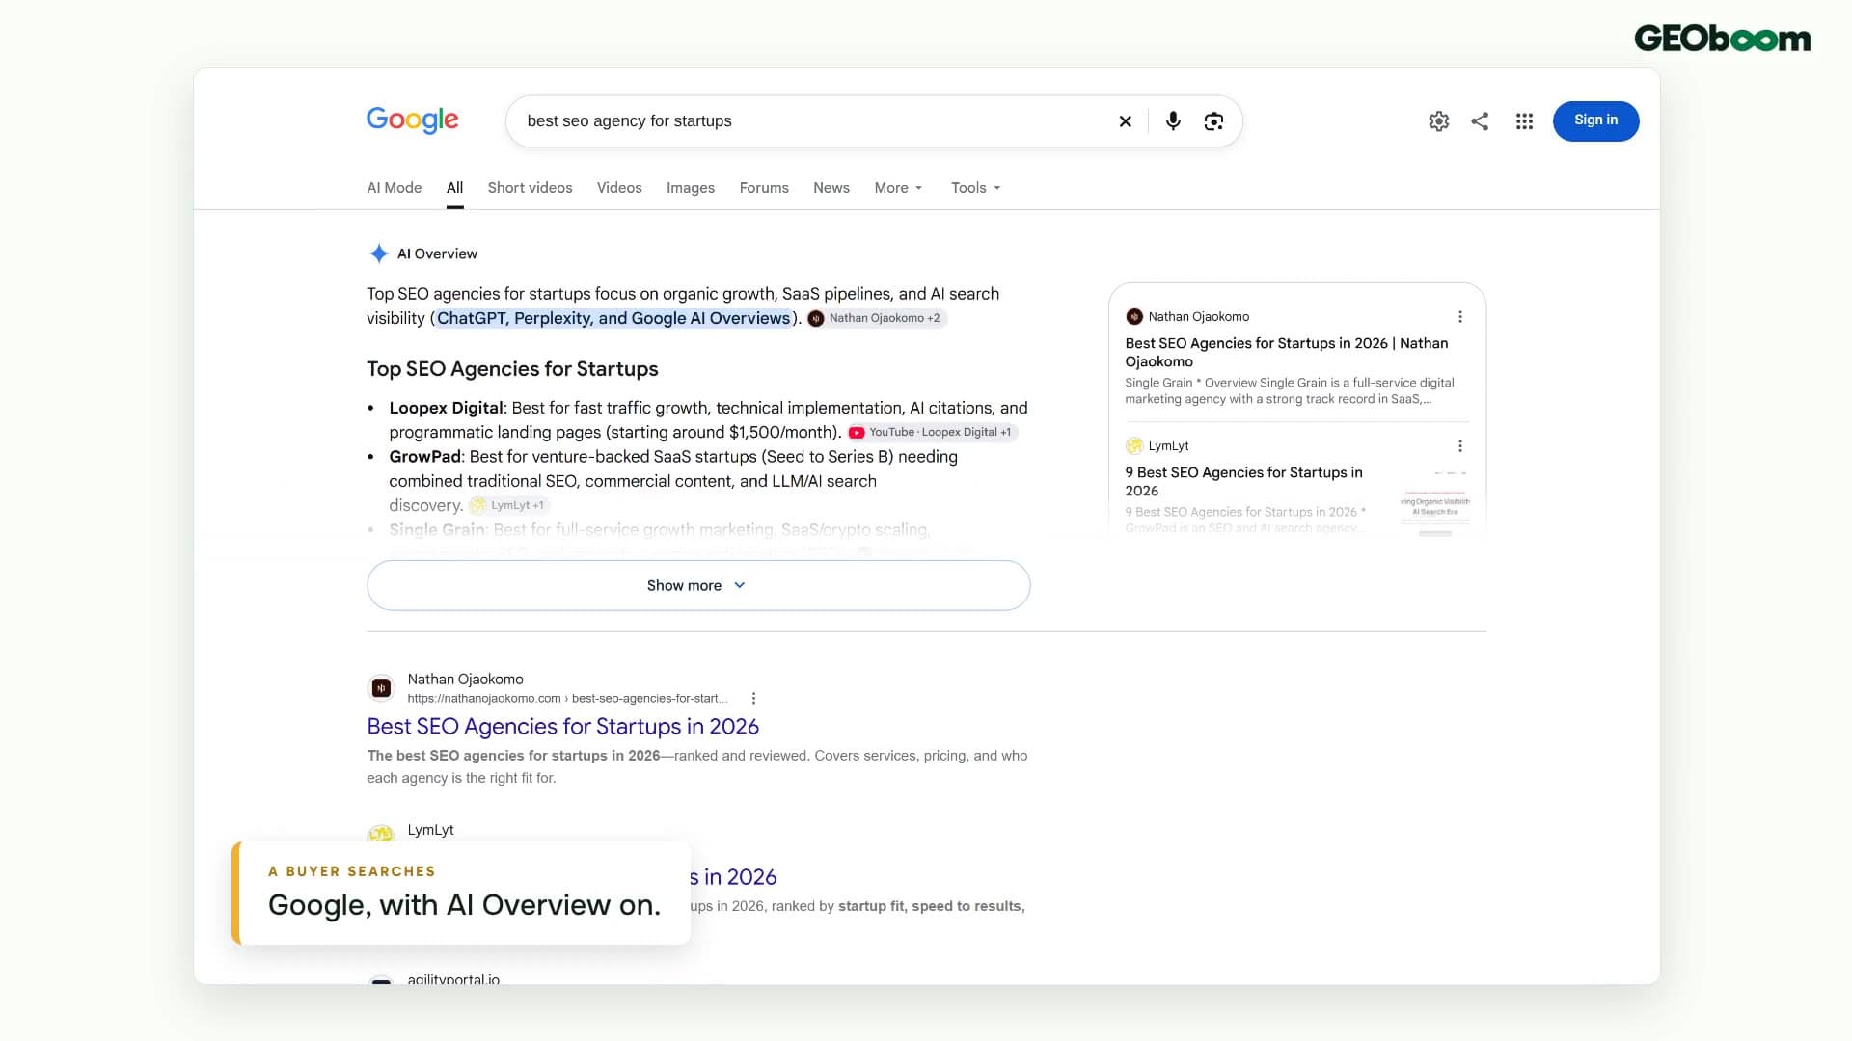Clear the search query with X icon
This screenshot has height=1041, width=1852.
(1125, 121)
